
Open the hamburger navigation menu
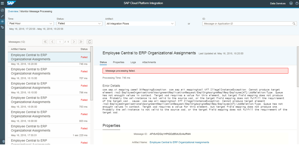(x=3, y=3)
